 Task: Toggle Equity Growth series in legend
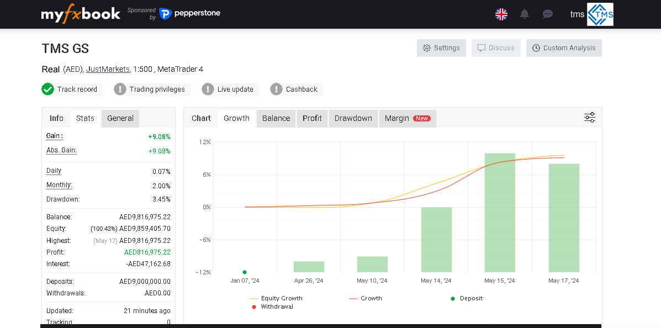pyautogui.click(x=281, y=298)
